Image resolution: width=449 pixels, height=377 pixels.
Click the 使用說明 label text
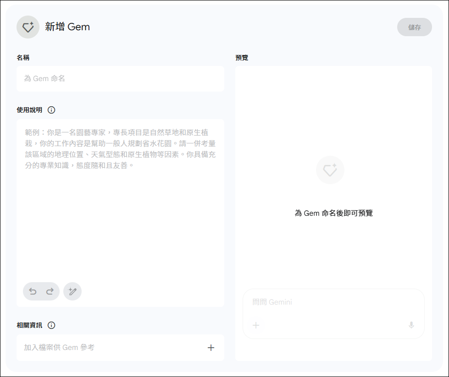coord(29,110)
